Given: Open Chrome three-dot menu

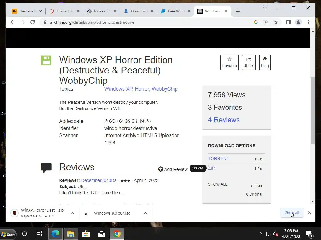Looking at the screenshot, I should click(308, 22).
